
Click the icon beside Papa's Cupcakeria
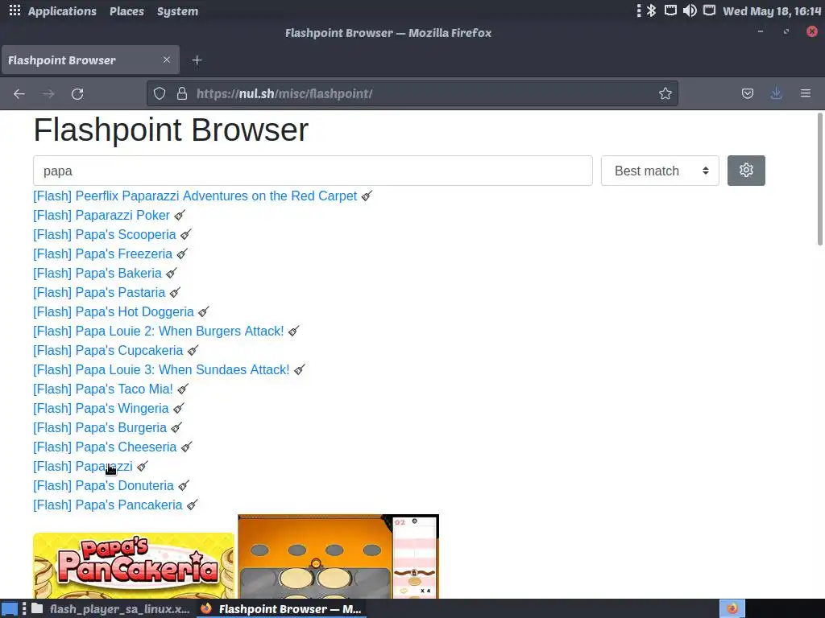pos(193,351)
